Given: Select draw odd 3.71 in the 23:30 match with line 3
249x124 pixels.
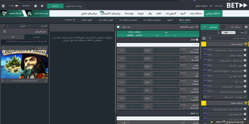Looking at the screenshot, I should (x=166, y=106).
